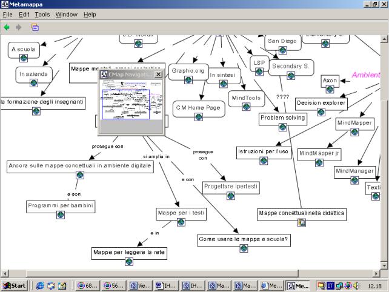Screen dimensions: 389x292
Task: Switch to the Vie... taskbar window
Action: [141, 286]
